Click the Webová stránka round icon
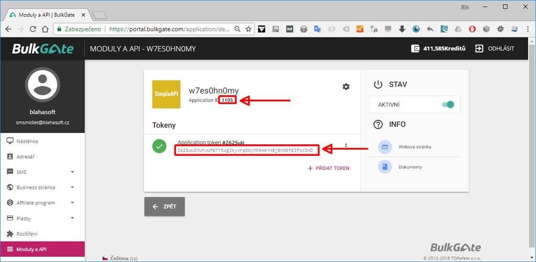Screen dimensions: 536x262 point(385,147)
